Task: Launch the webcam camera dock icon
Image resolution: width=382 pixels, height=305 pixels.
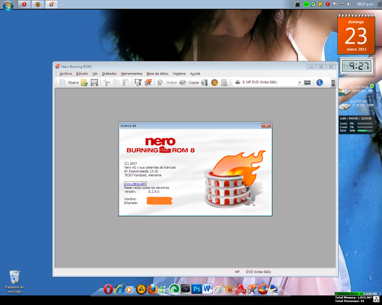Action: 185,289
